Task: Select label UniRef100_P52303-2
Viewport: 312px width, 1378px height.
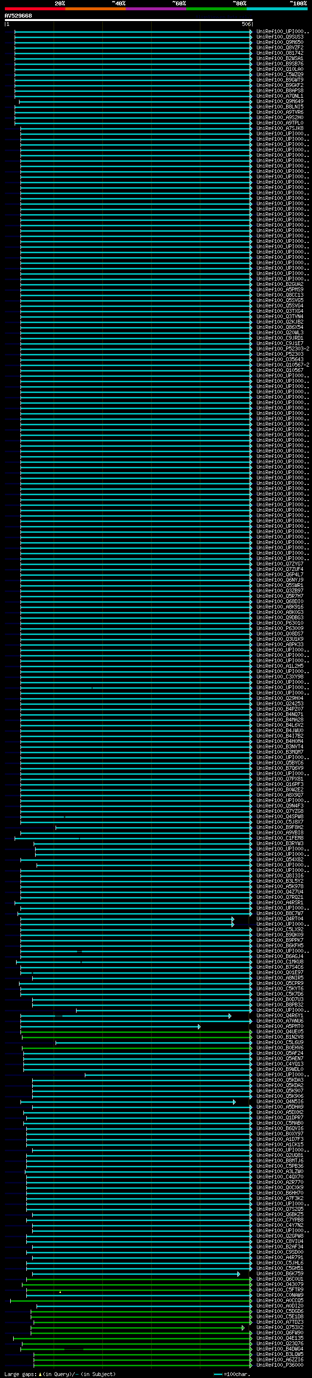Action: tap(283, 348)
